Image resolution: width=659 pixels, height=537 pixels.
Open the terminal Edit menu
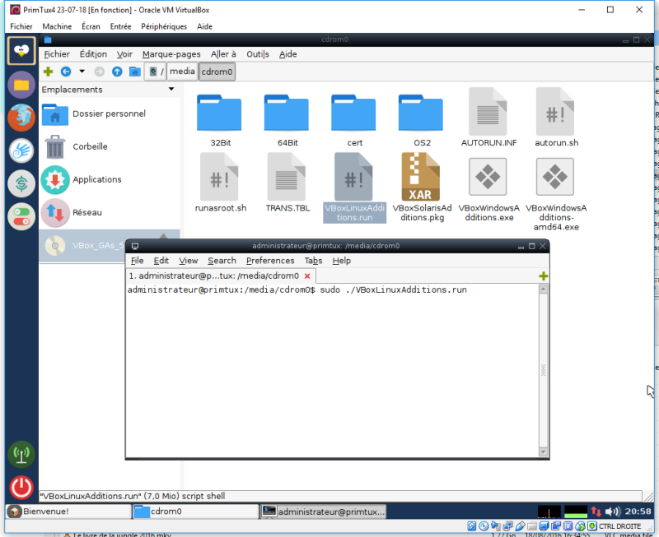pos(161,261)
